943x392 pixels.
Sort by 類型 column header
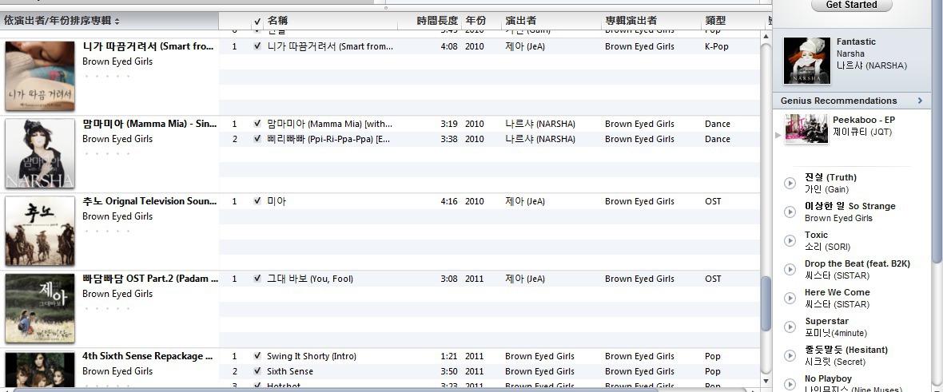[733, 21]
